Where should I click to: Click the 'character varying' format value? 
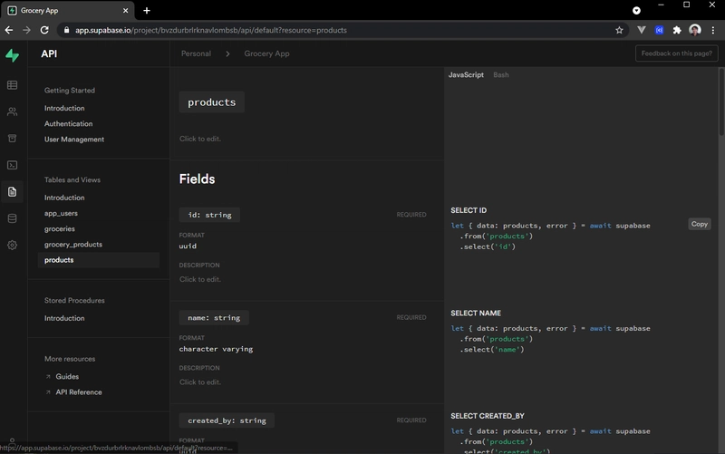(216, 349)
